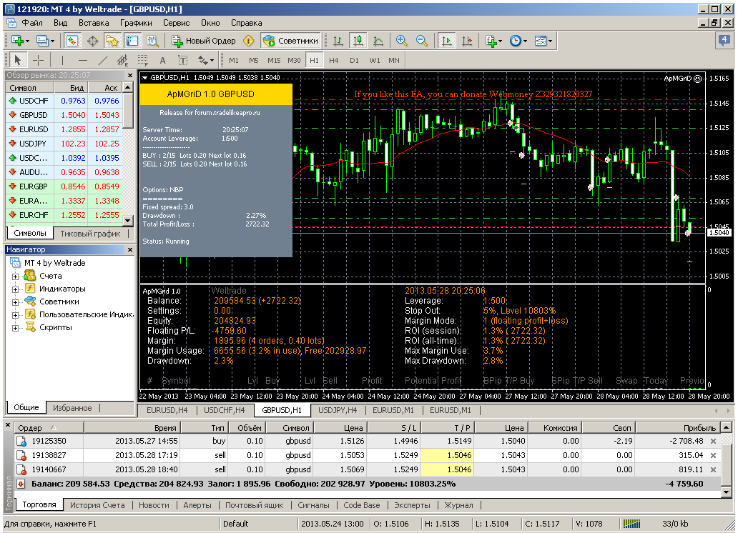The height and width of the screenshot is (533, 738).
Task: Open the Вставка menu
Action: click(94, 23)
